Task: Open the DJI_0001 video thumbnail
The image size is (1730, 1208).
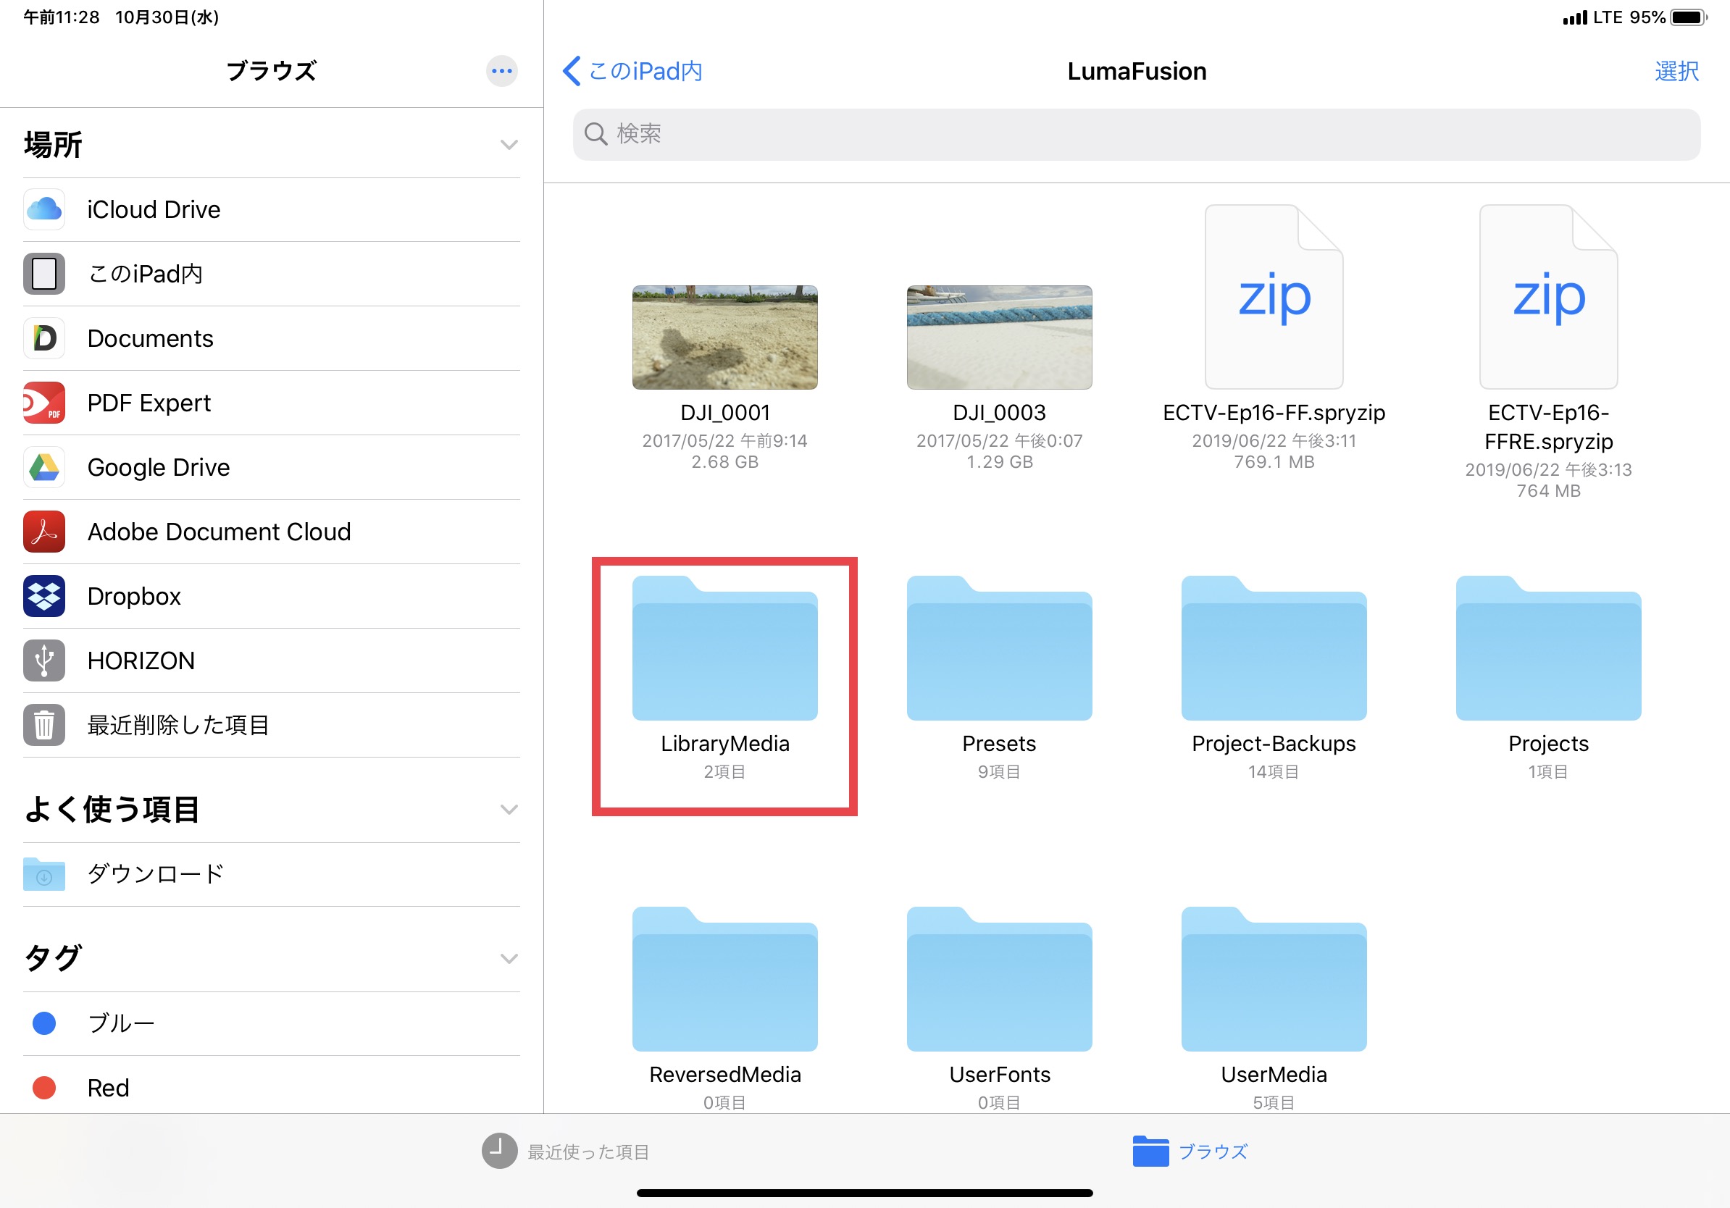Action: point(724,337)
